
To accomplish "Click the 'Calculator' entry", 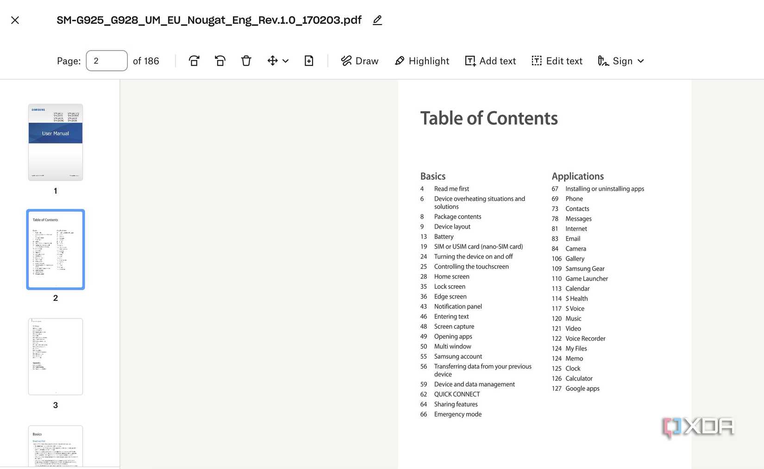I will (x=579, y=379).
